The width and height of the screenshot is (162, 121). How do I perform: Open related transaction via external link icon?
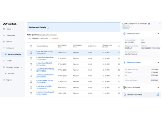[x=158, y=95]
